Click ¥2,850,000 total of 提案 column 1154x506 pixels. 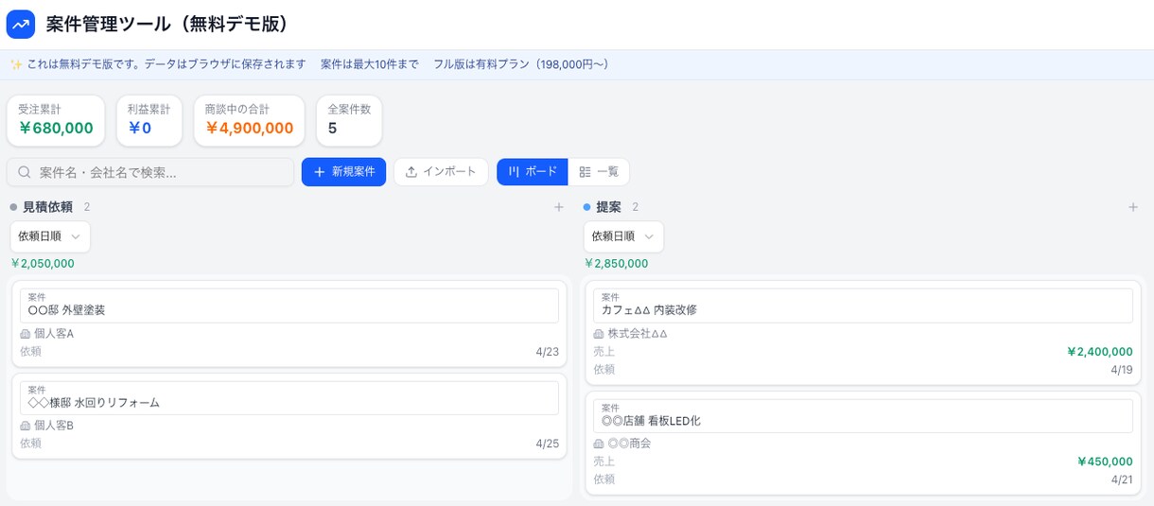[616, 264]
